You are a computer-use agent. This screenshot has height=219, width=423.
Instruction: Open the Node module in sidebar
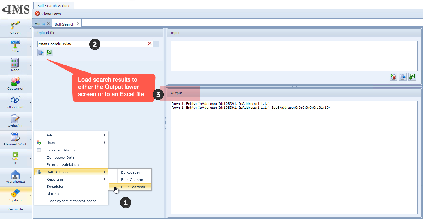click(x=15, y=65)
